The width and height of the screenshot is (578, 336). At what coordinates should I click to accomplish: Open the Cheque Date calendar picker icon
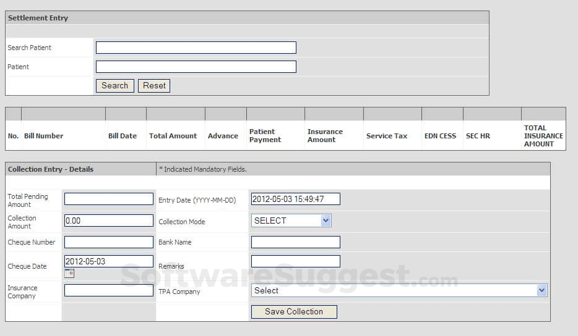[x=69, y=274]
